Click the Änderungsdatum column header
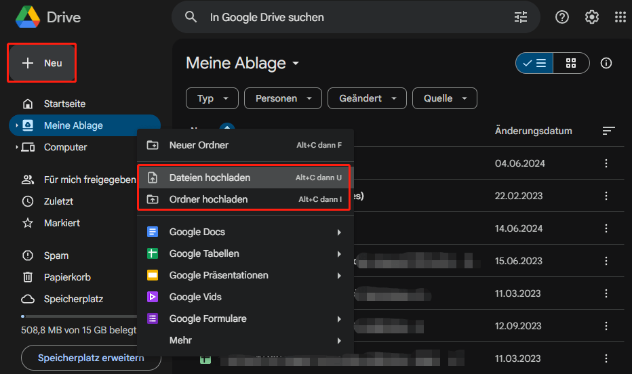This screenshot has height=374, width=632. [x=533, y=131]
